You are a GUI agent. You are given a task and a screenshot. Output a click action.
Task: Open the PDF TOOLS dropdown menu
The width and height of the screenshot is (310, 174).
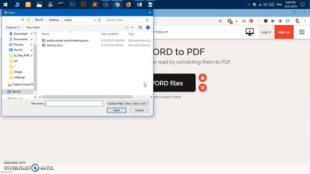click(160, 32)
